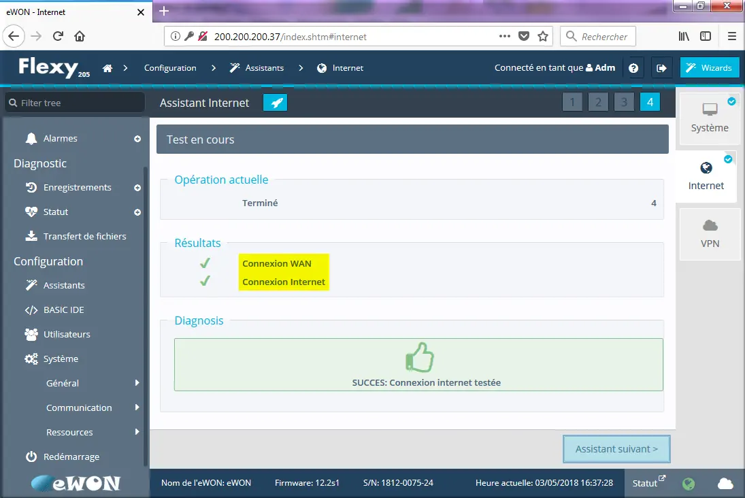Open the VPN wizard tab
This screenshot has height=498, width=745.
point(710,234)
